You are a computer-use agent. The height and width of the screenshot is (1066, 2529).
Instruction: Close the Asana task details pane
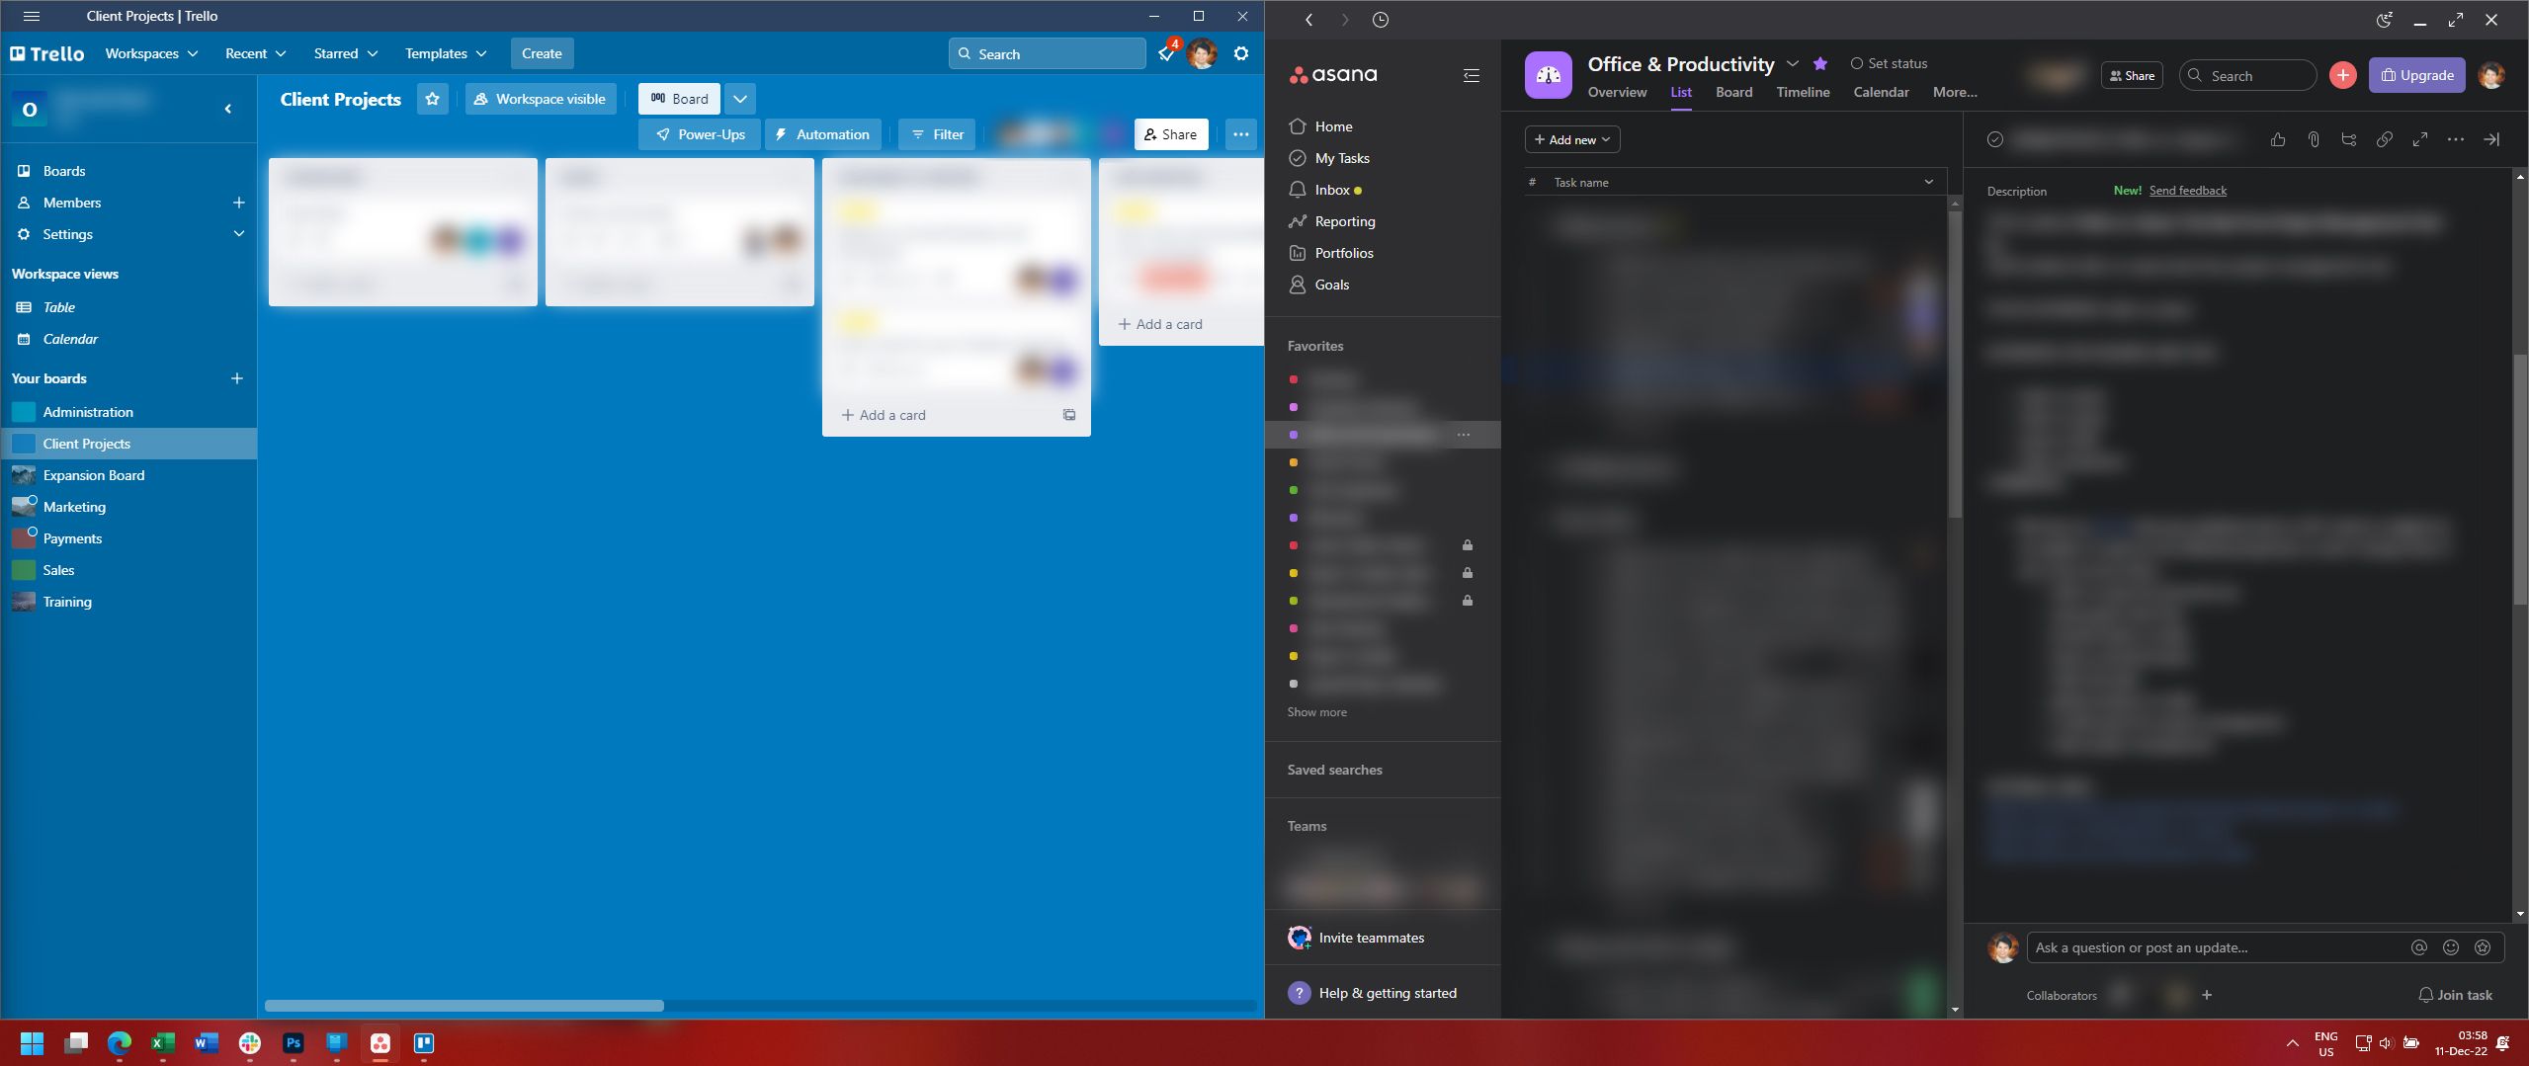click(2491, 139)
